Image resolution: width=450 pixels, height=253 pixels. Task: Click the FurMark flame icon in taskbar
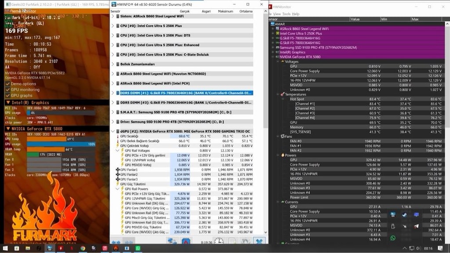116,248
